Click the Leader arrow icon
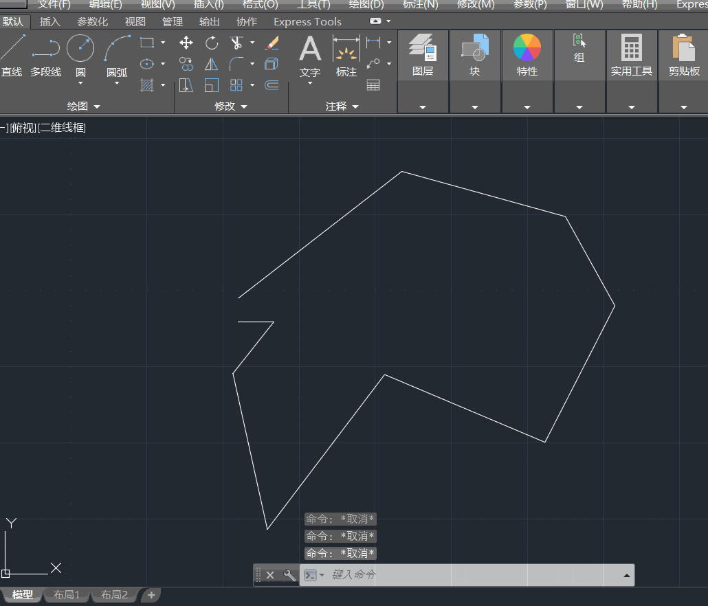 [x=373, y=64]
